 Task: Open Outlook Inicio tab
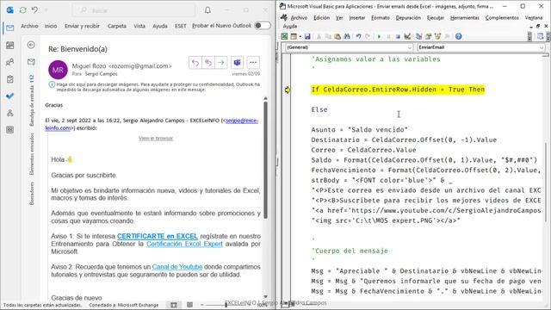click(51, 26)
